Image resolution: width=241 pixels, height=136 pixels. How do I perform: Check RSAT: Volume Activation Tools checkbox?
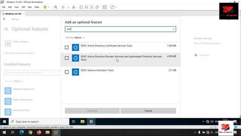[x=67, y=72]
